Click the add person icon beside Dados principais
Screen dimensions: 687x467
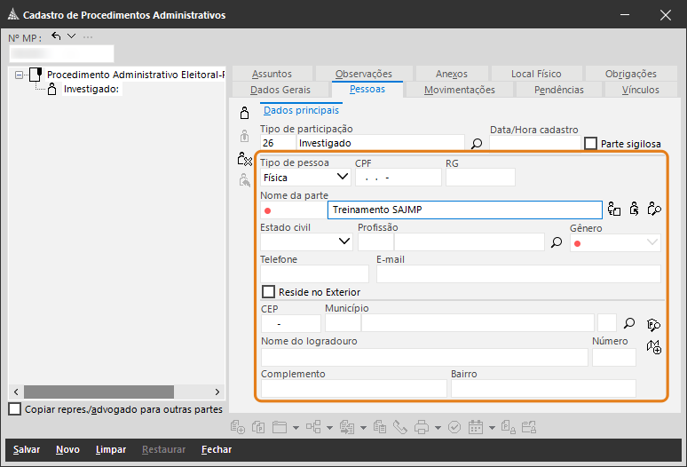click(x=244, y=113)
